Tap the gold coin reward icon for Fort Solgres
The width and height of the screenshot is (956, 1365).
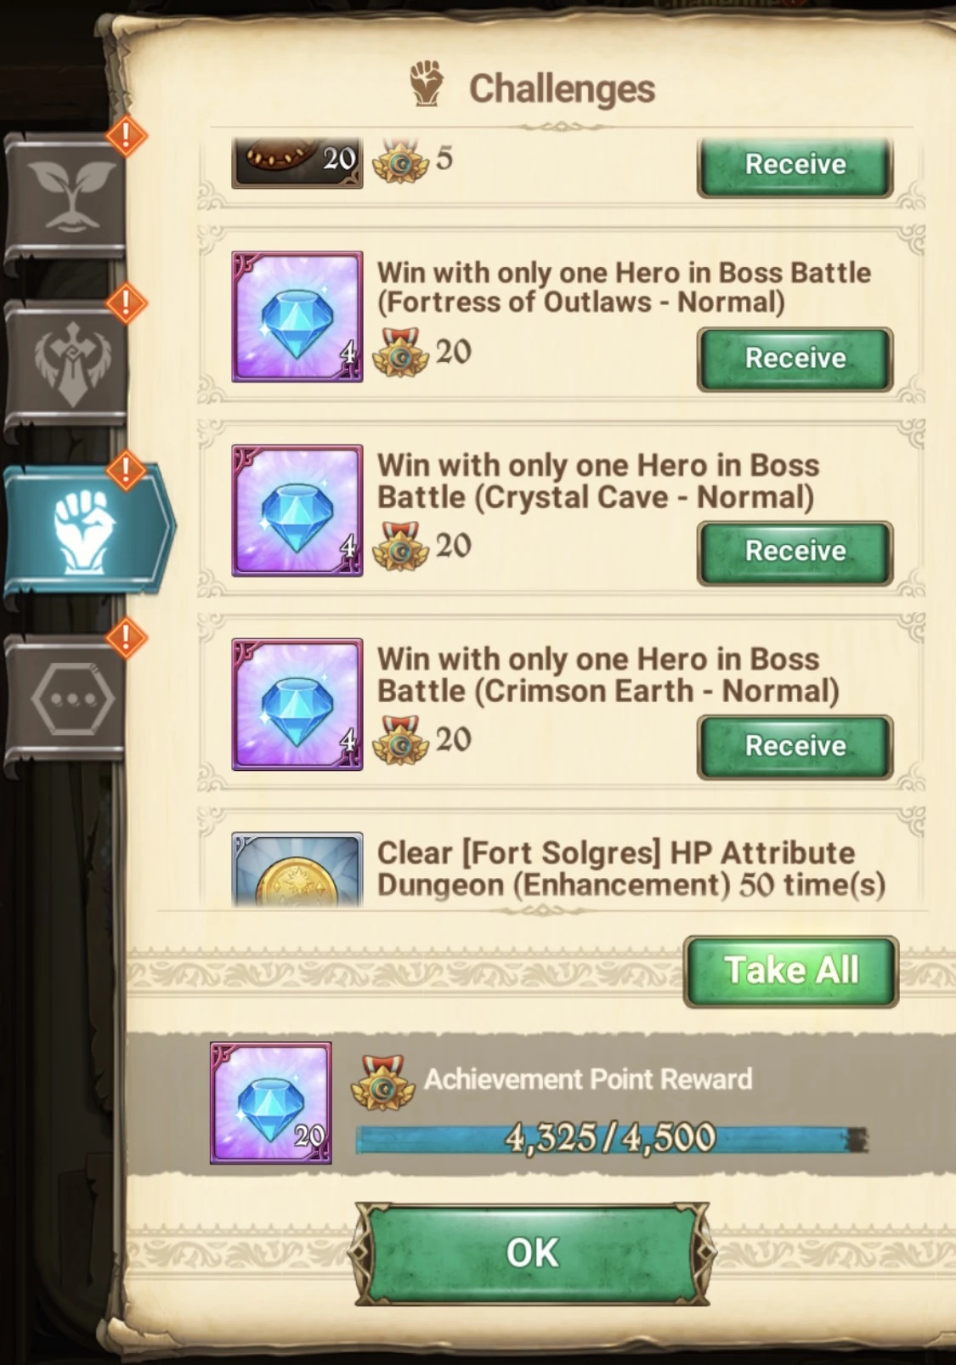(297, 869)
